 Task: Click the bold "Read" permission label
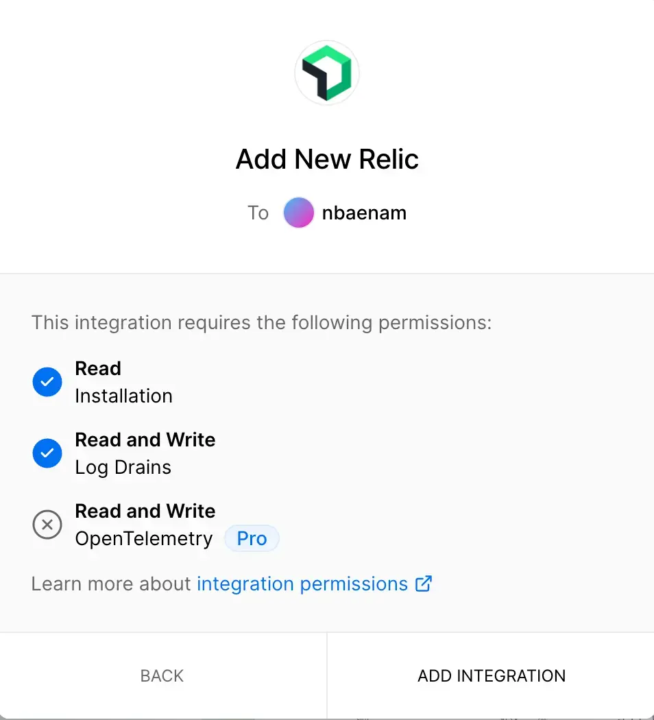98,368
